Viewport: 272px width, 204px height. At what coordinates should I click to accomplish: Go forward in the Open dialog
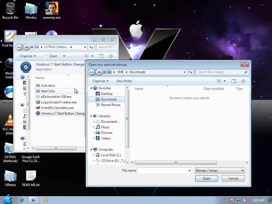pos(99,72)
